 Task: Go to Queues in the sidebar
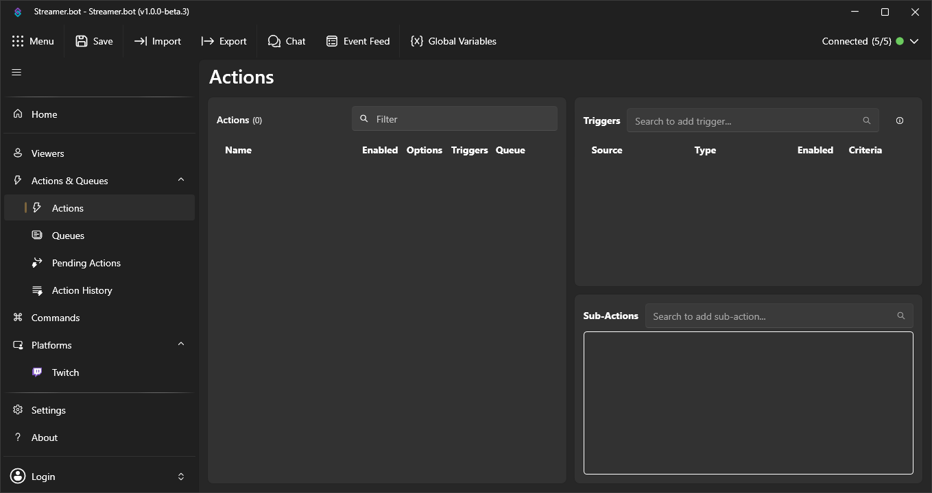pos(68,236)
